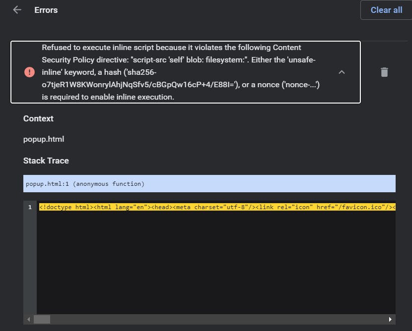Click the horizontal scrollbar thumb
The image size is (412, 331).
click(x=42, y=319)
